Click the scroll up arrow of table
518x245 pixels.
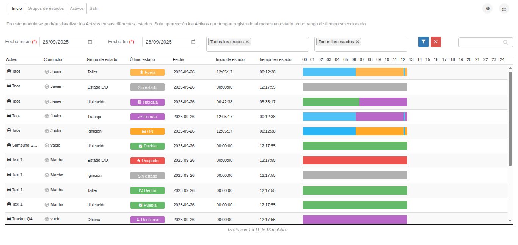point(510,68)
